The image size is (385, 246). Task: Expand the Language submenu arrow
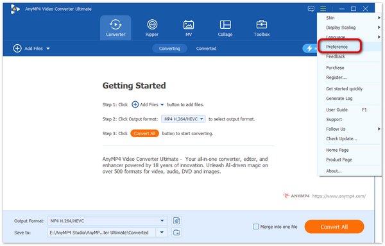379,37
